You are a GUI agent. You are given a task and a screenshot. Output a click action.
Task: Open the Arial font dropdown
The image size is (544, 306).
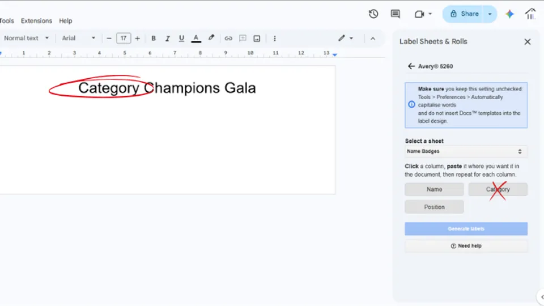78,38
